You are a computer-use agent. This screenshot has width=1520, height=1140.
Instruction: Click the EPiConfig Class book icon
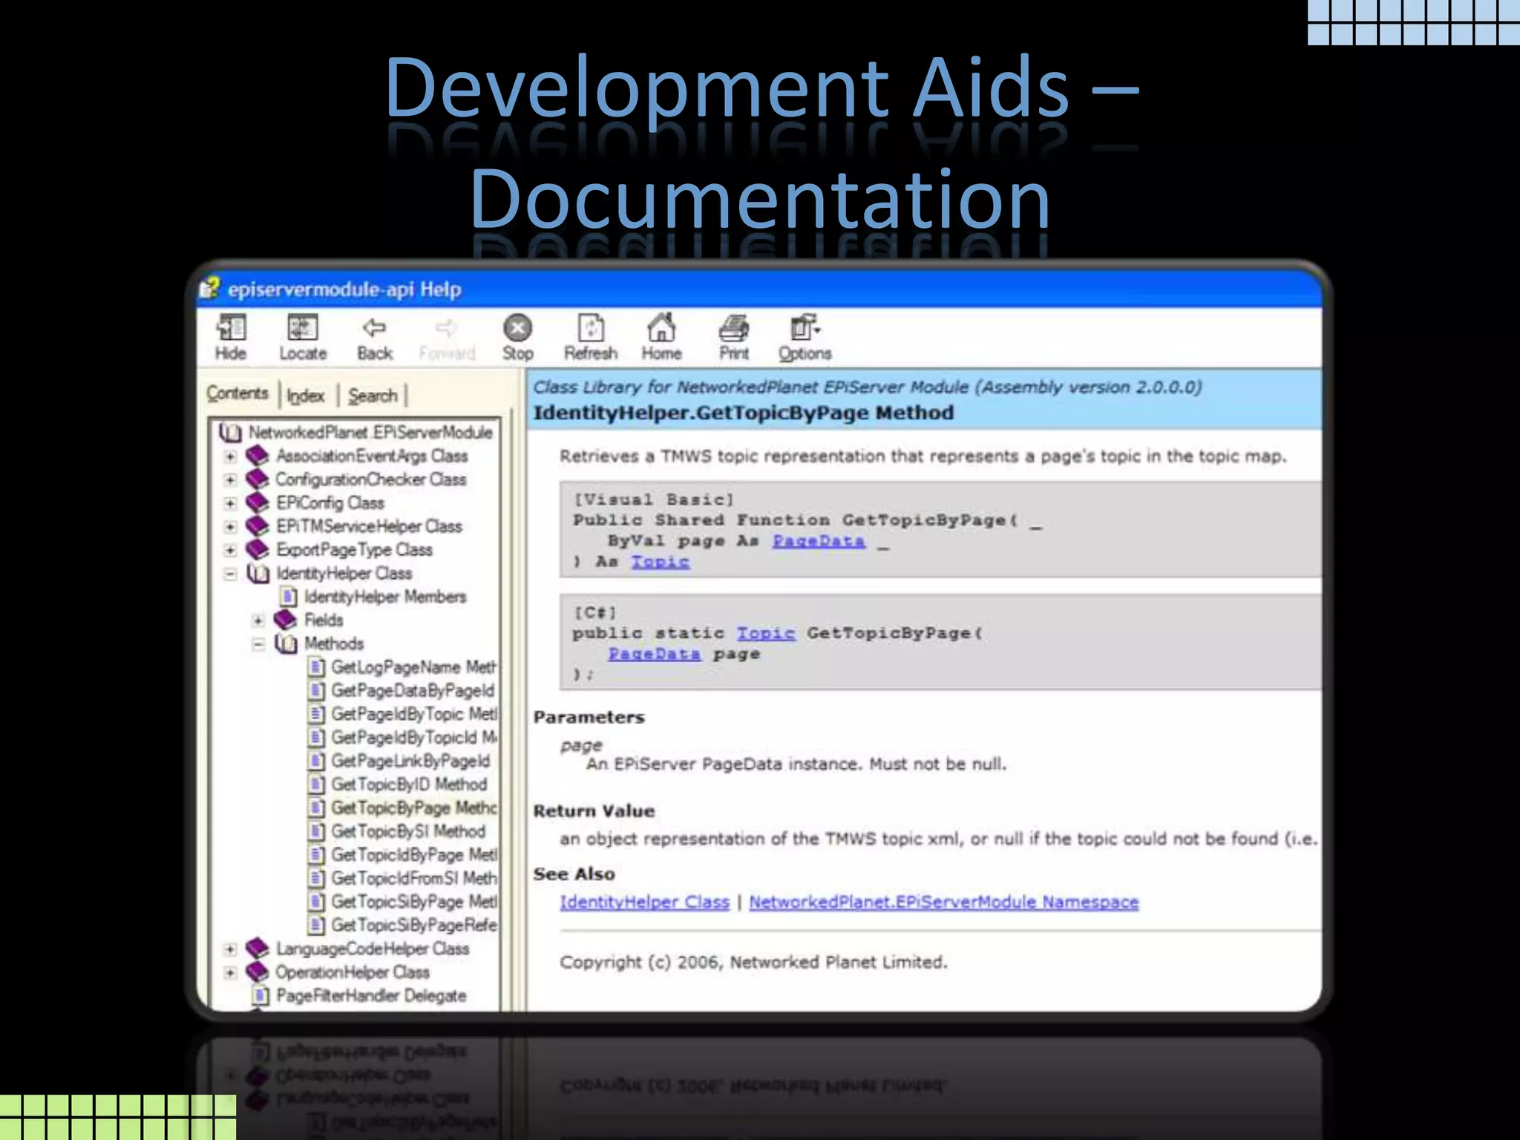257,502
